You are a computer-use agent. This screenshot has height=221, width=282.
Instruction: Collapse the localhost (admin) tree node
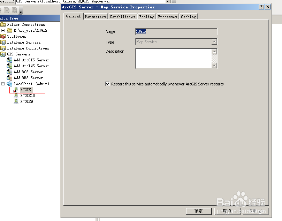[x=3, y=84]
